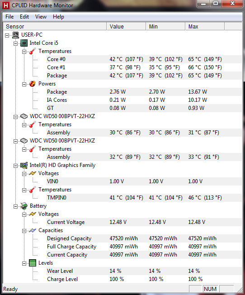
Task: Select the IA Cores power row
Action: (144, 100)
